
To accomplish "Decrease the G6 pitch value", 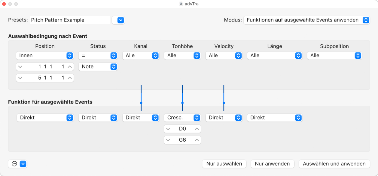I will click(x=168, y=140).
